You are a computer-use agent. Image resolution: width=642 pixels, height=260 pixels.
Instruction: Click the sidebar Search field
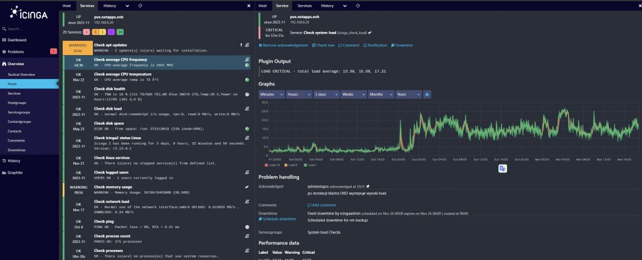click(30, 29)
